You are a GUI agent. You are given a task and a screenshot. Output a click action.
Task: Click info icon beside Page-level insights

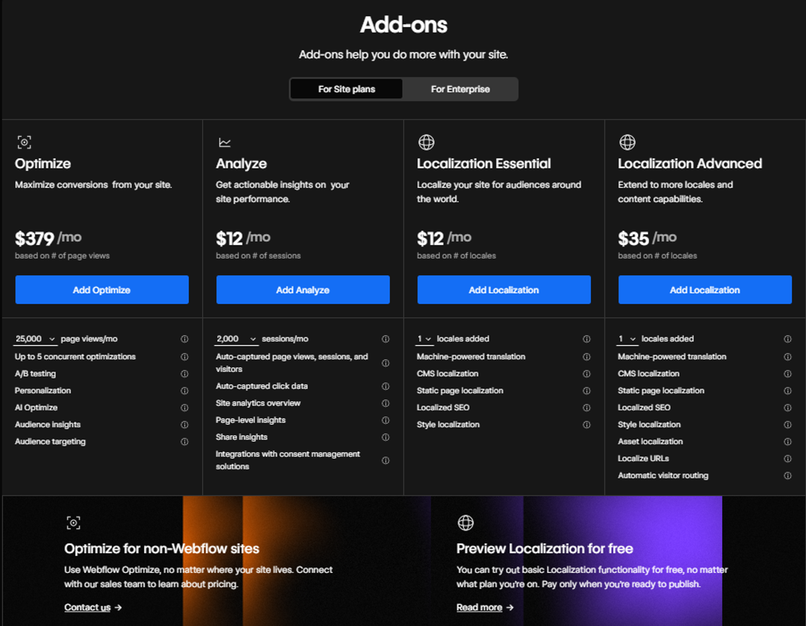(x=385, y=420)
